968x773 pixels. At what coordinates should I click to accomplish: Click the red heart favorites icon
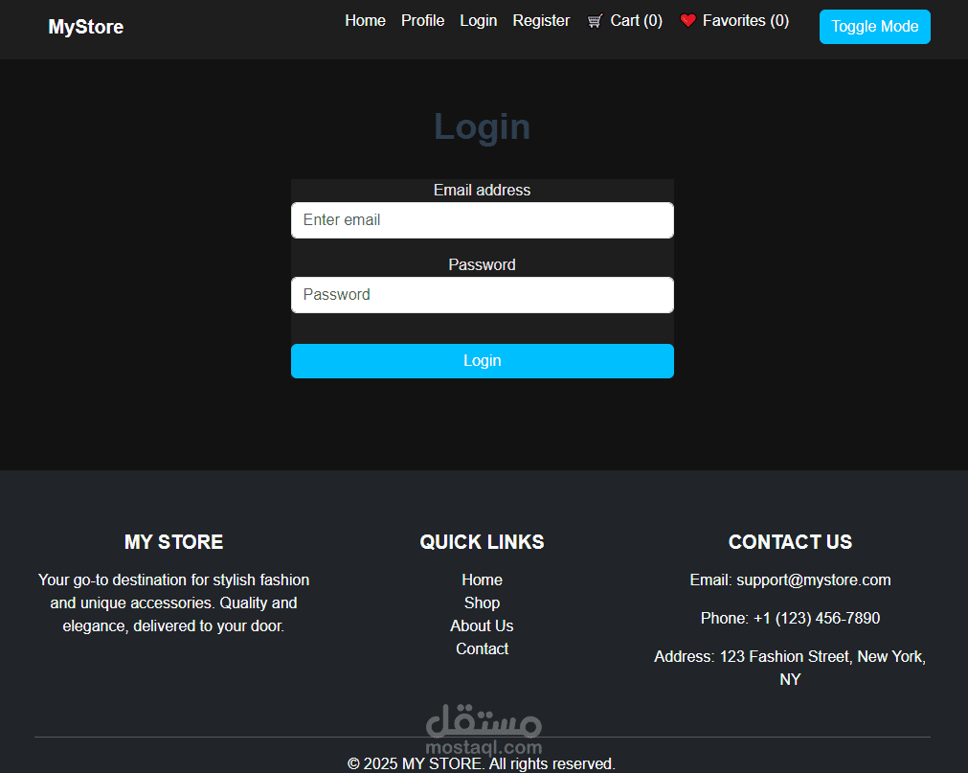tap(687, 20)
